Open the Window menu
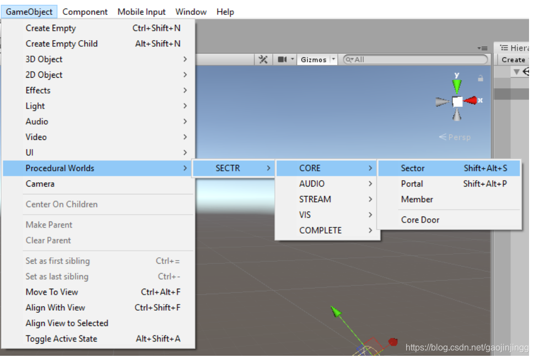This screenshot has width=534, height=358. point(191,11)
